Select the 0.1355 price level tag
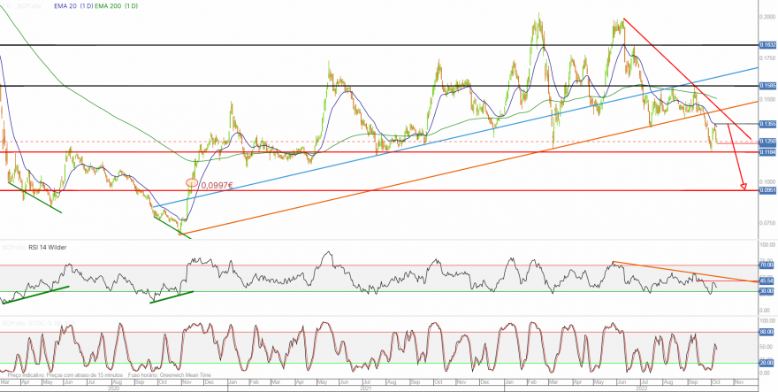 pyautogui.click(x=767, y=123)
